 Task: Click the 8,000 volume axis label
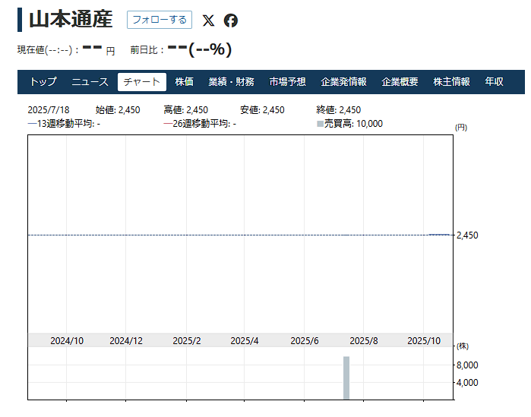pyautogui.click(x=467, y=365)
